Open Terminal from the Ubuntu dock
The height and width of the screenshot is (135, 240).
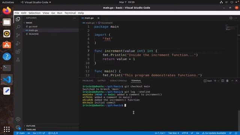[x=7, y=68]
